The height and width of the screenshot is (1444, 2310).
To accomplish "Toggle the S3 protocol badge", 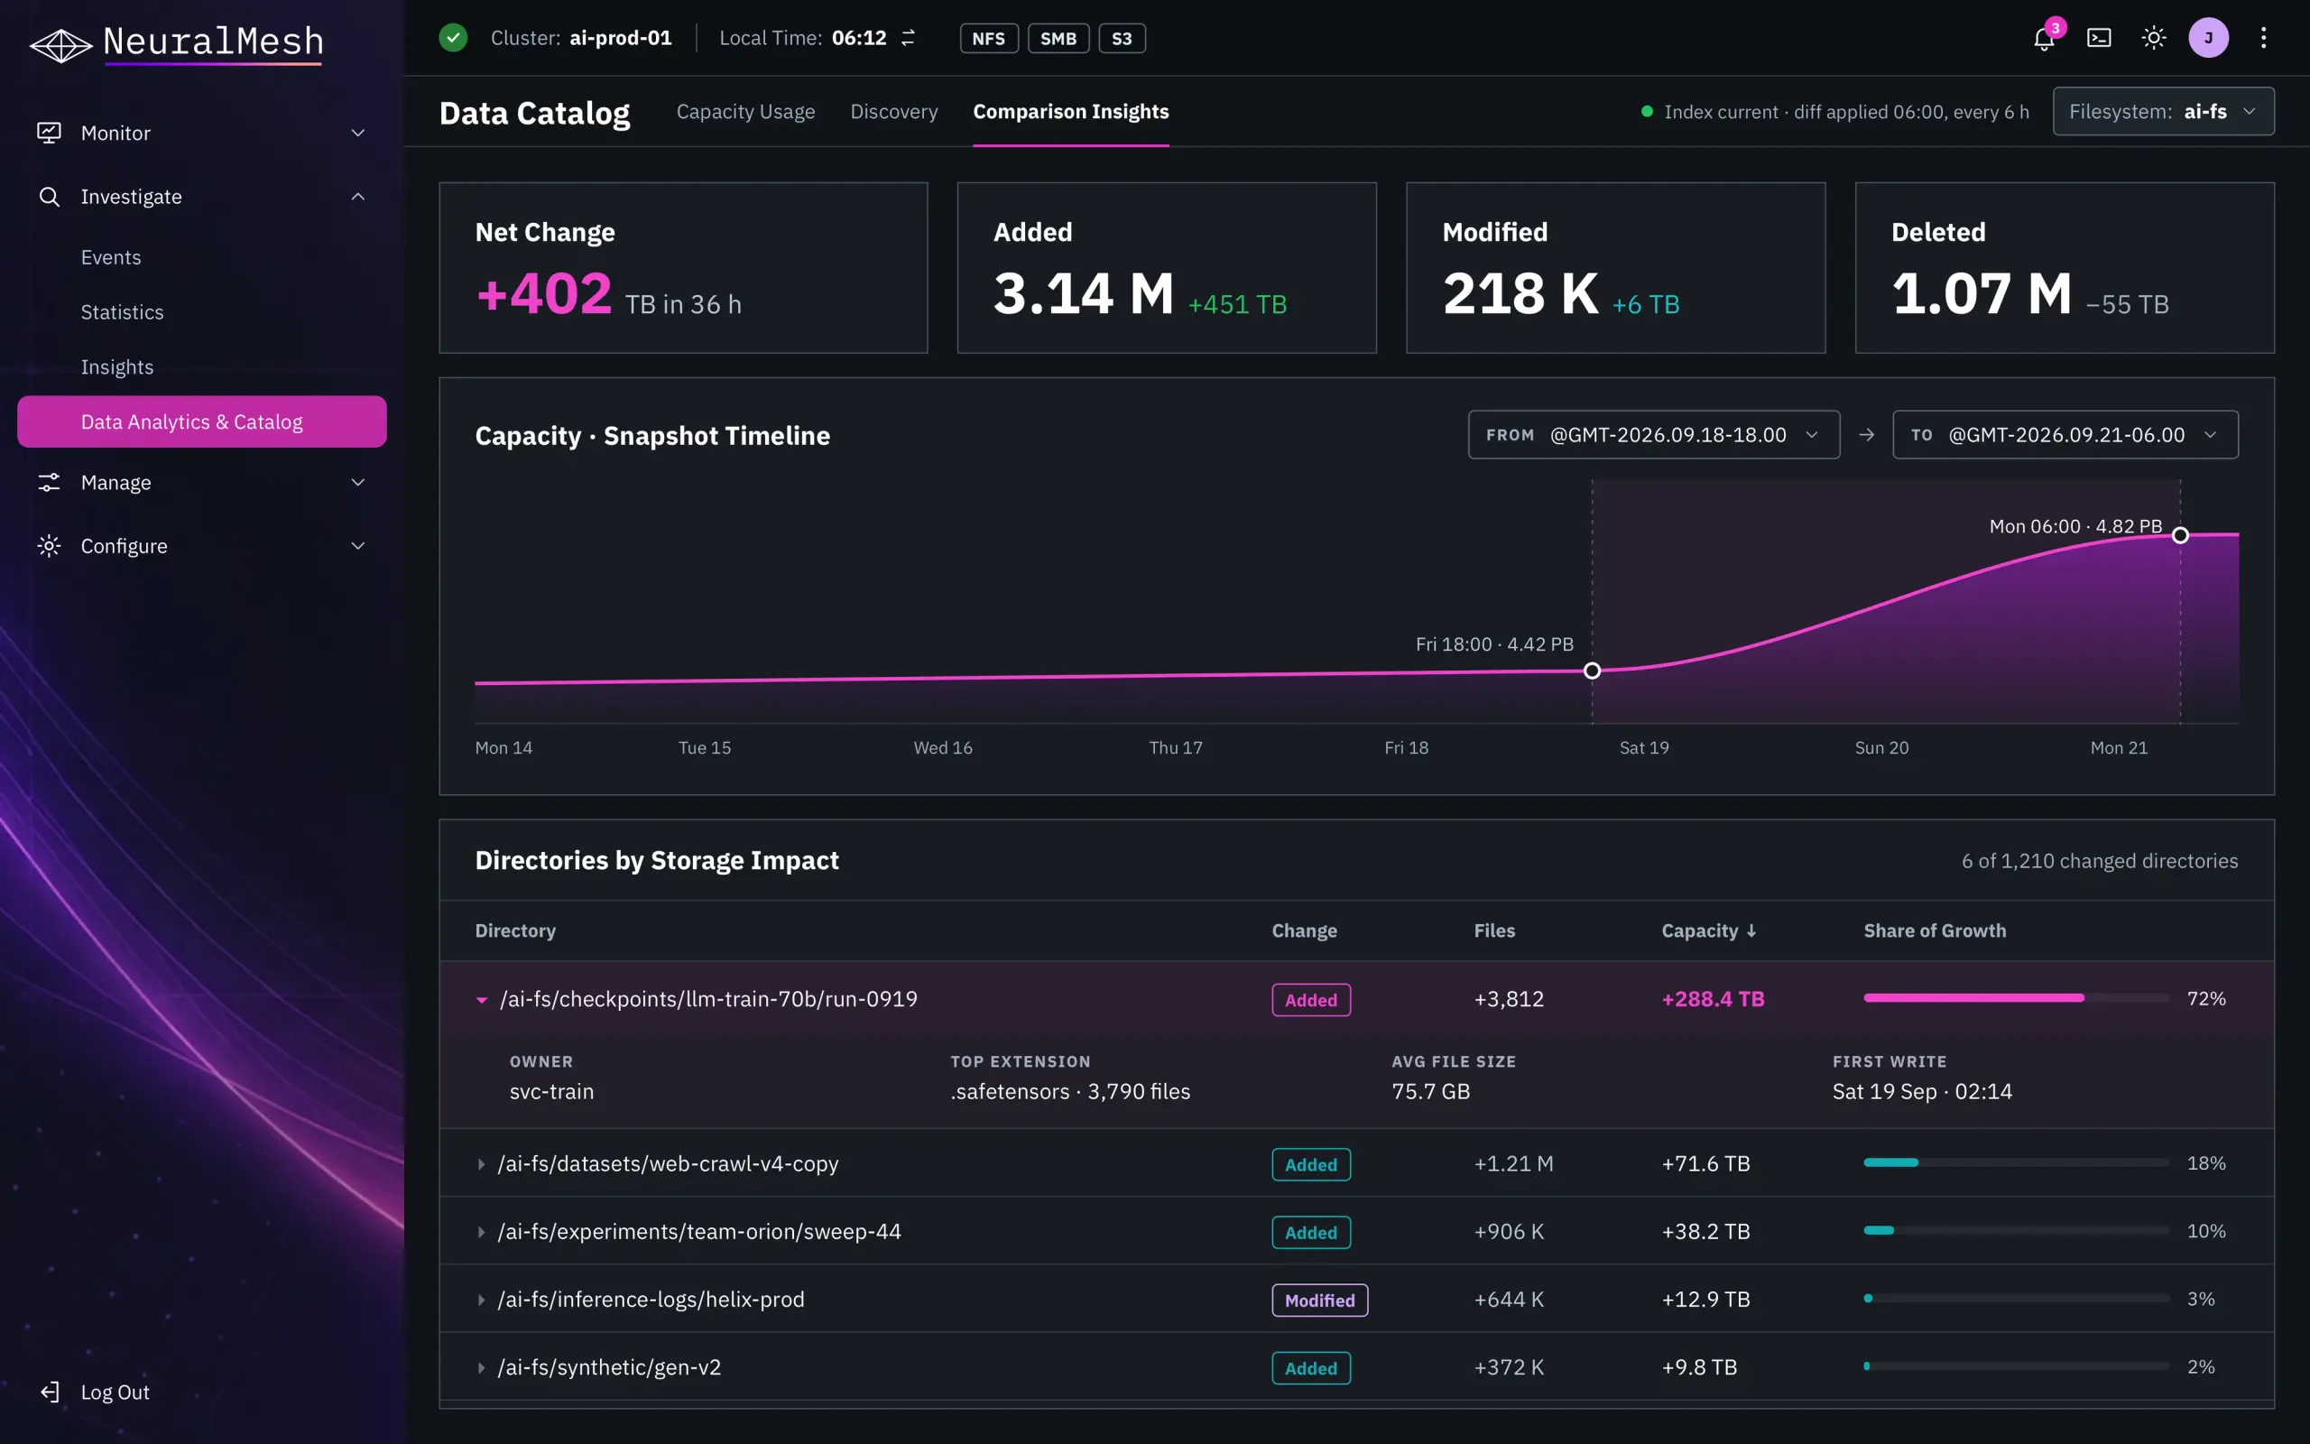I will point(1122,38).
